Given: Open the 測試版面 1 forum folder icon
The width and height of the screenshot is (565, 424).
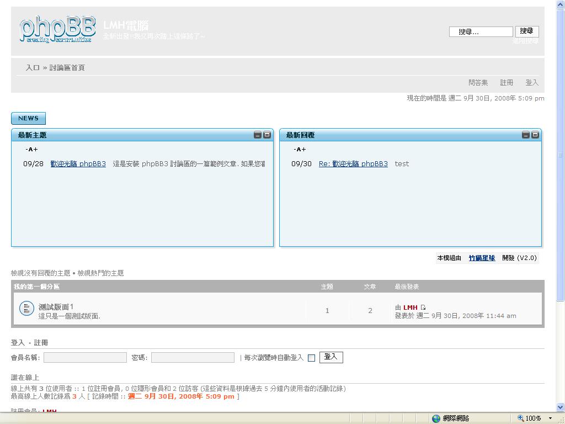Looking at the screenshot, I should pos(26,309).
